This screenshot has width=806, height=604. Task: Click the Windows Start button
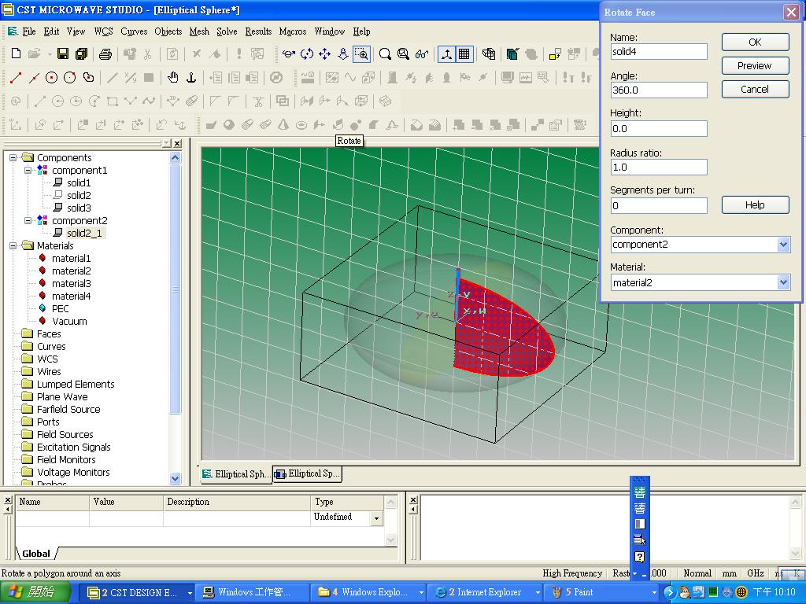point(35,593)
